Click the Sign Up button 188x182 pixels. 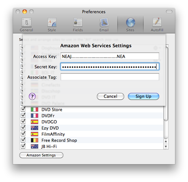[143, 96]
